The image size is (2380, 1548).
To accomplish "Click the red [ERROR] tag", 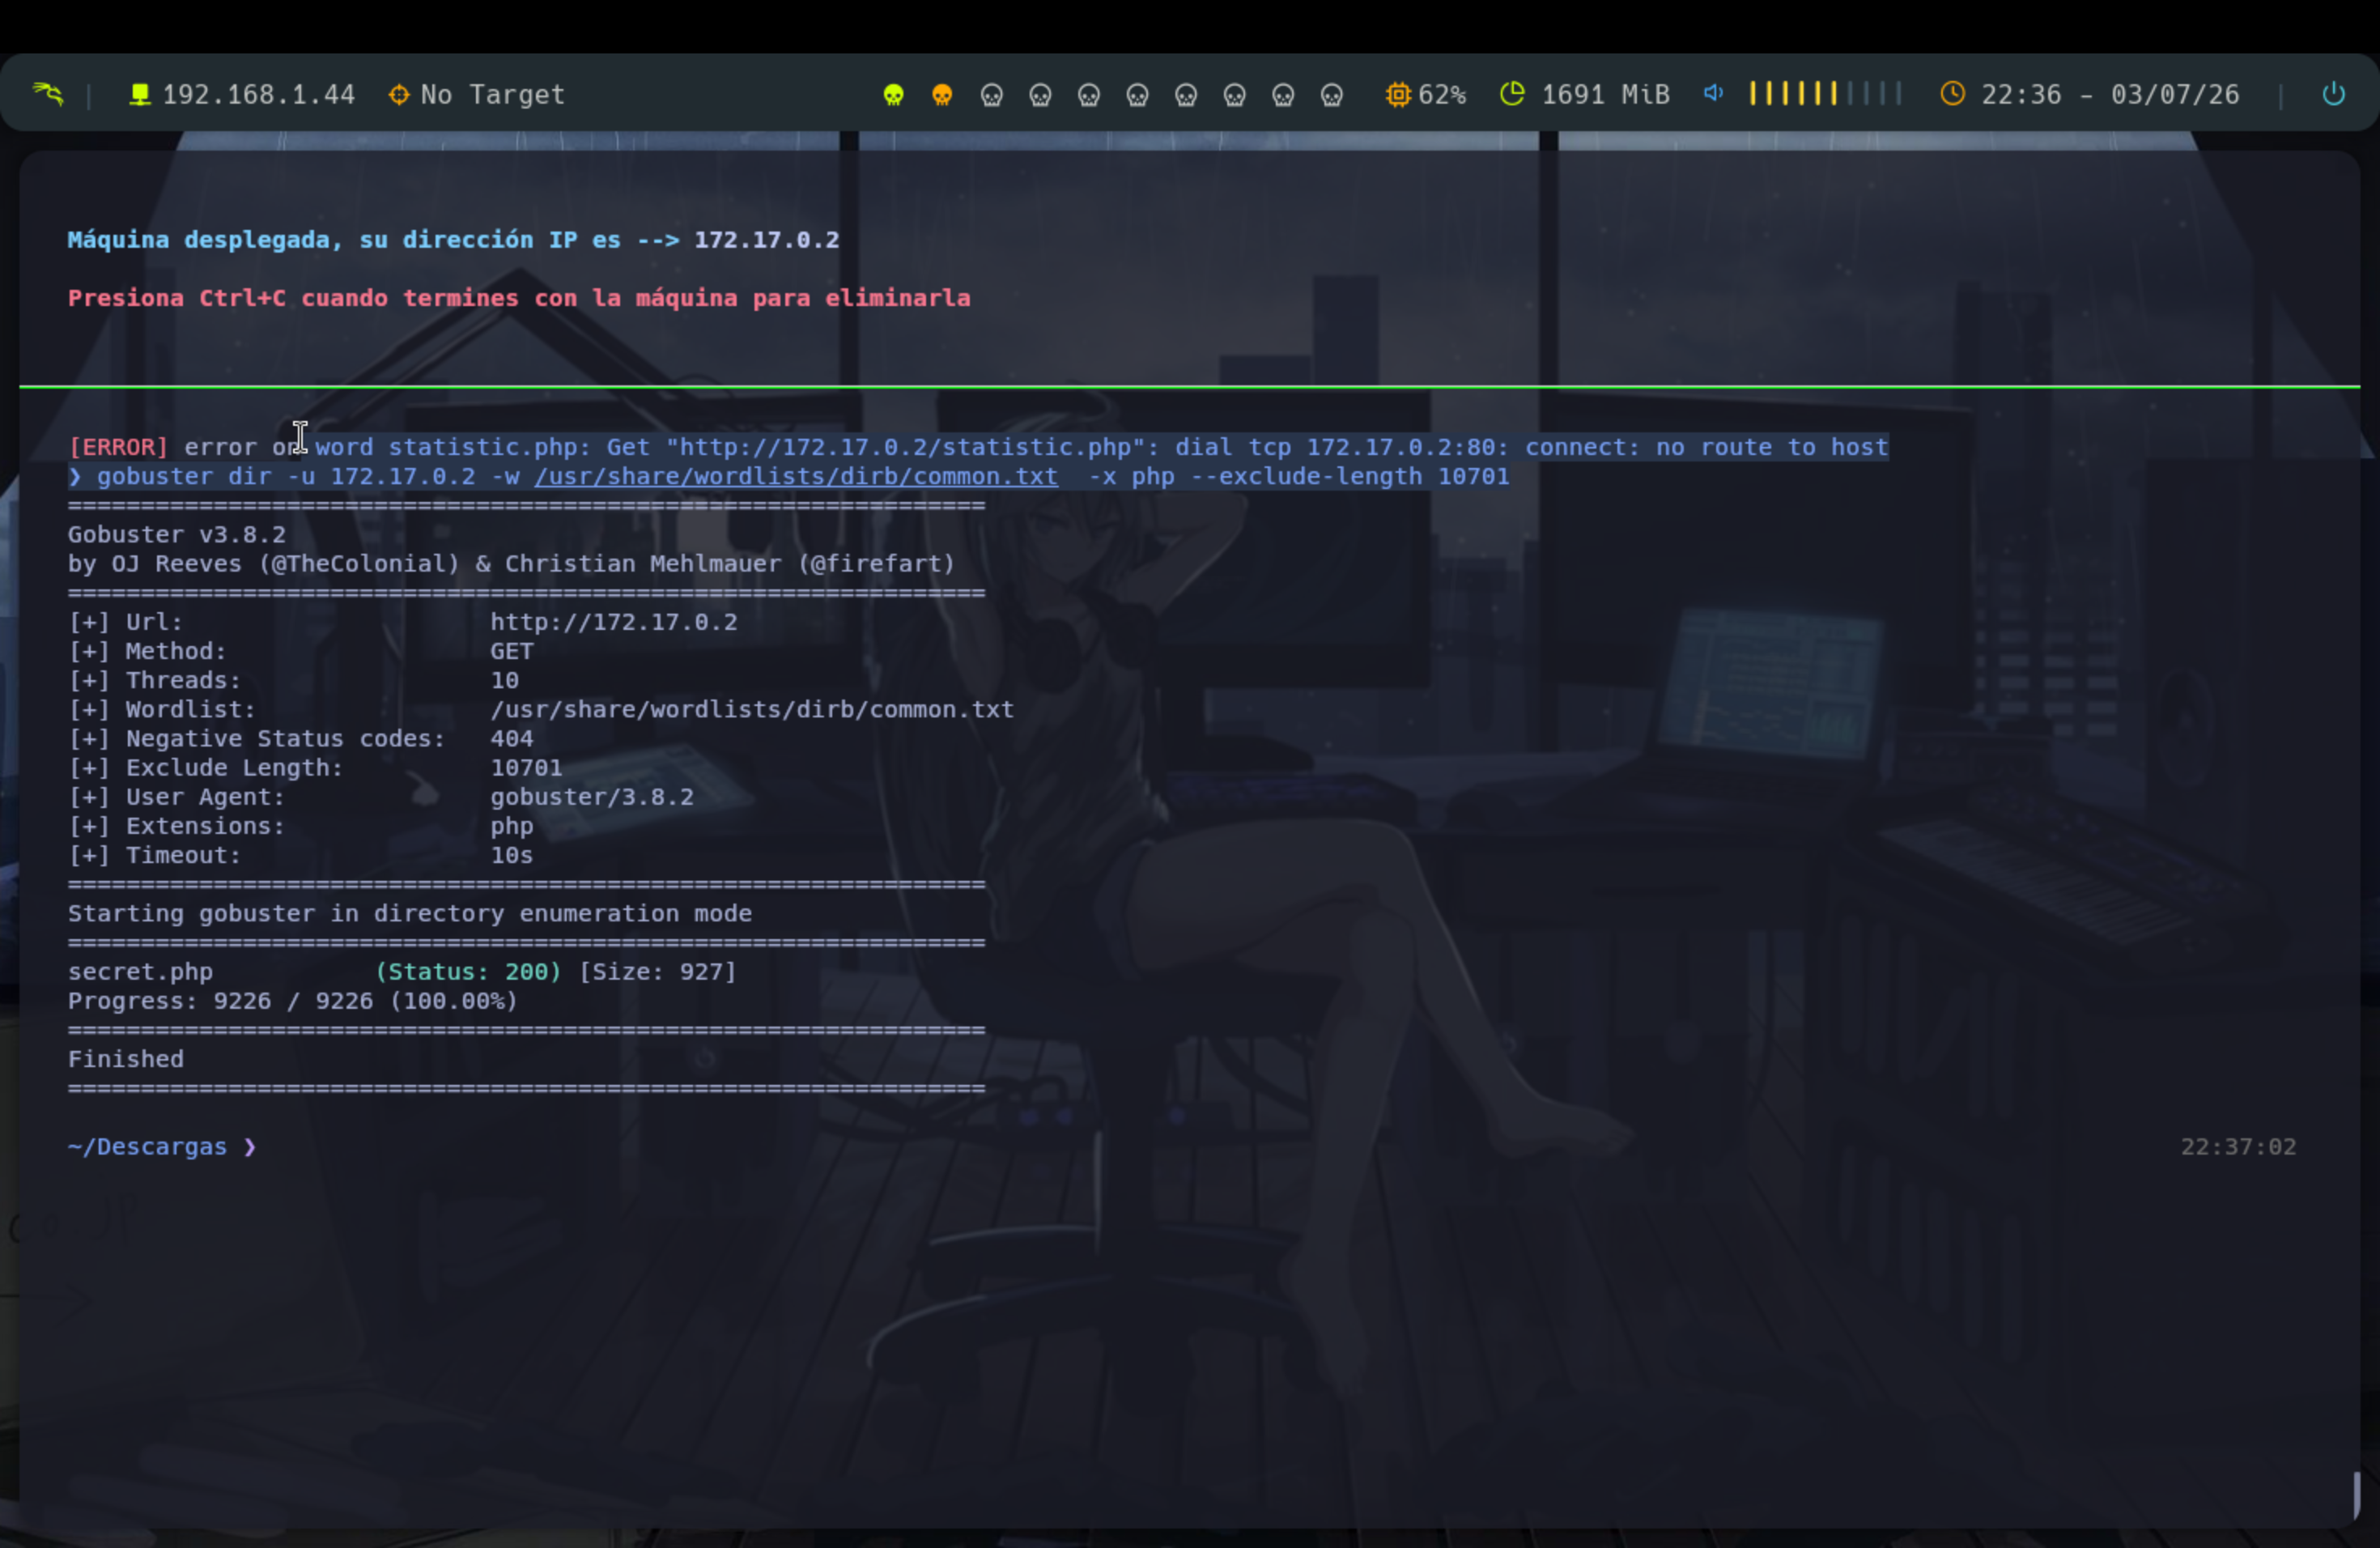I will (x=118, y=447).
